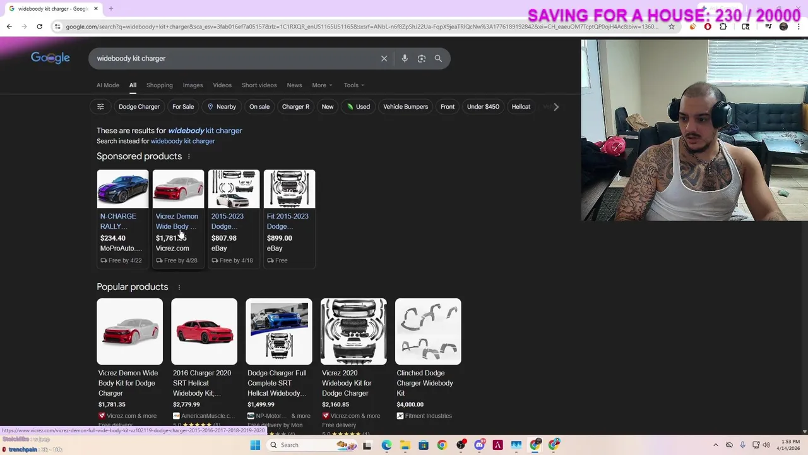Image resolution: width=808 pixels, height=455 pixels.
Task: Apply the Used filter chip
Action: (358, 107)
